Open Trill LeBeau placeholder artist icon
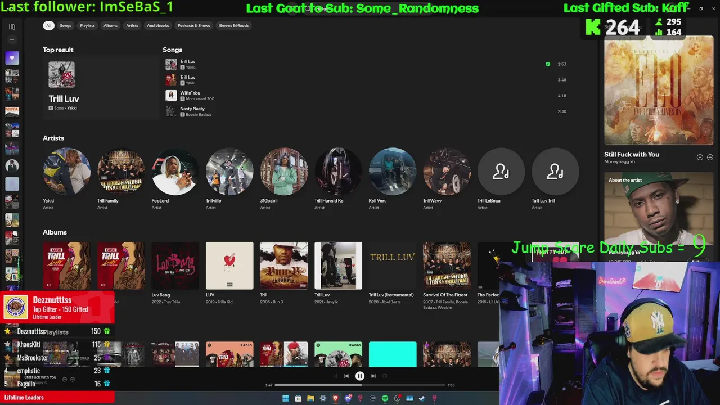Screen dimensions: 720x405 501,172
